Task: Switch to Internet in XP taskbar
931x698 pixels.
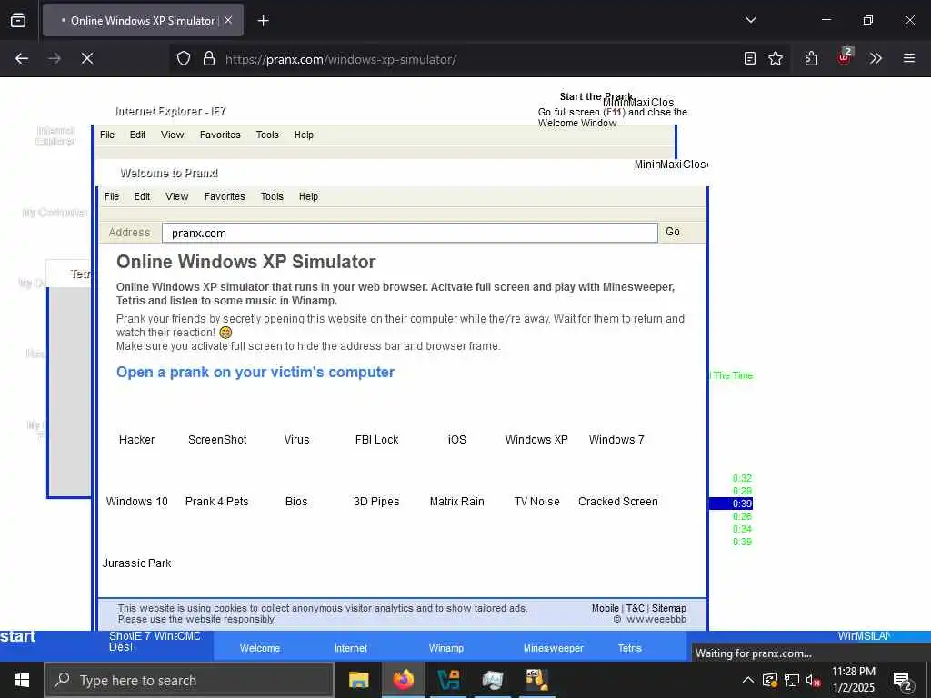Action: point(350,648)
